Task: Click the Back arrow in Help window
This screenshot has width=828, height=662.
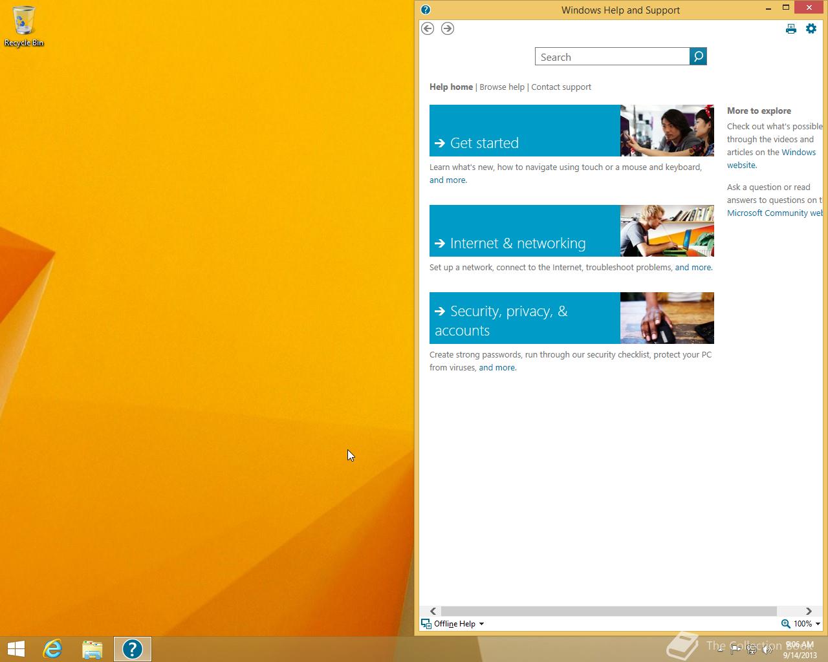Action: [428, 28]
